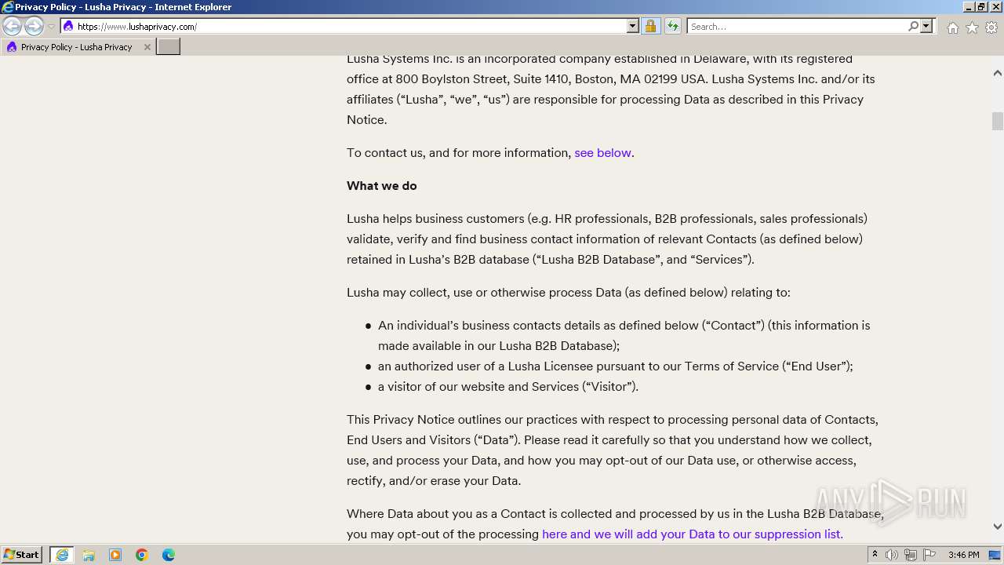Click the 'Lusha may collect' sentence

click(569, 293)
